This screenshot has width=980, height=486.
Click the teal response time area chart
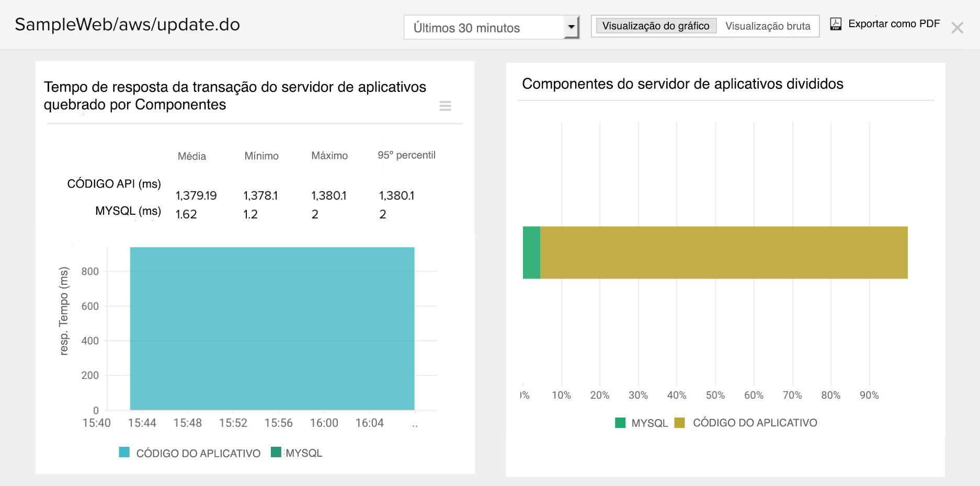tap(272, 328)
